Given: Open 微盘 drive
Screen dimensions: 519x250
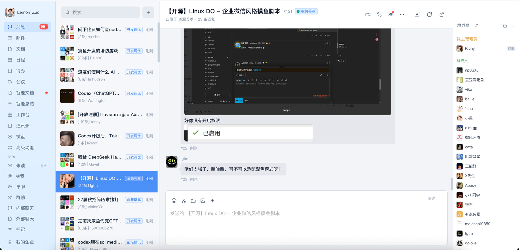Looking at the screenshot, I should pos(28,137).
